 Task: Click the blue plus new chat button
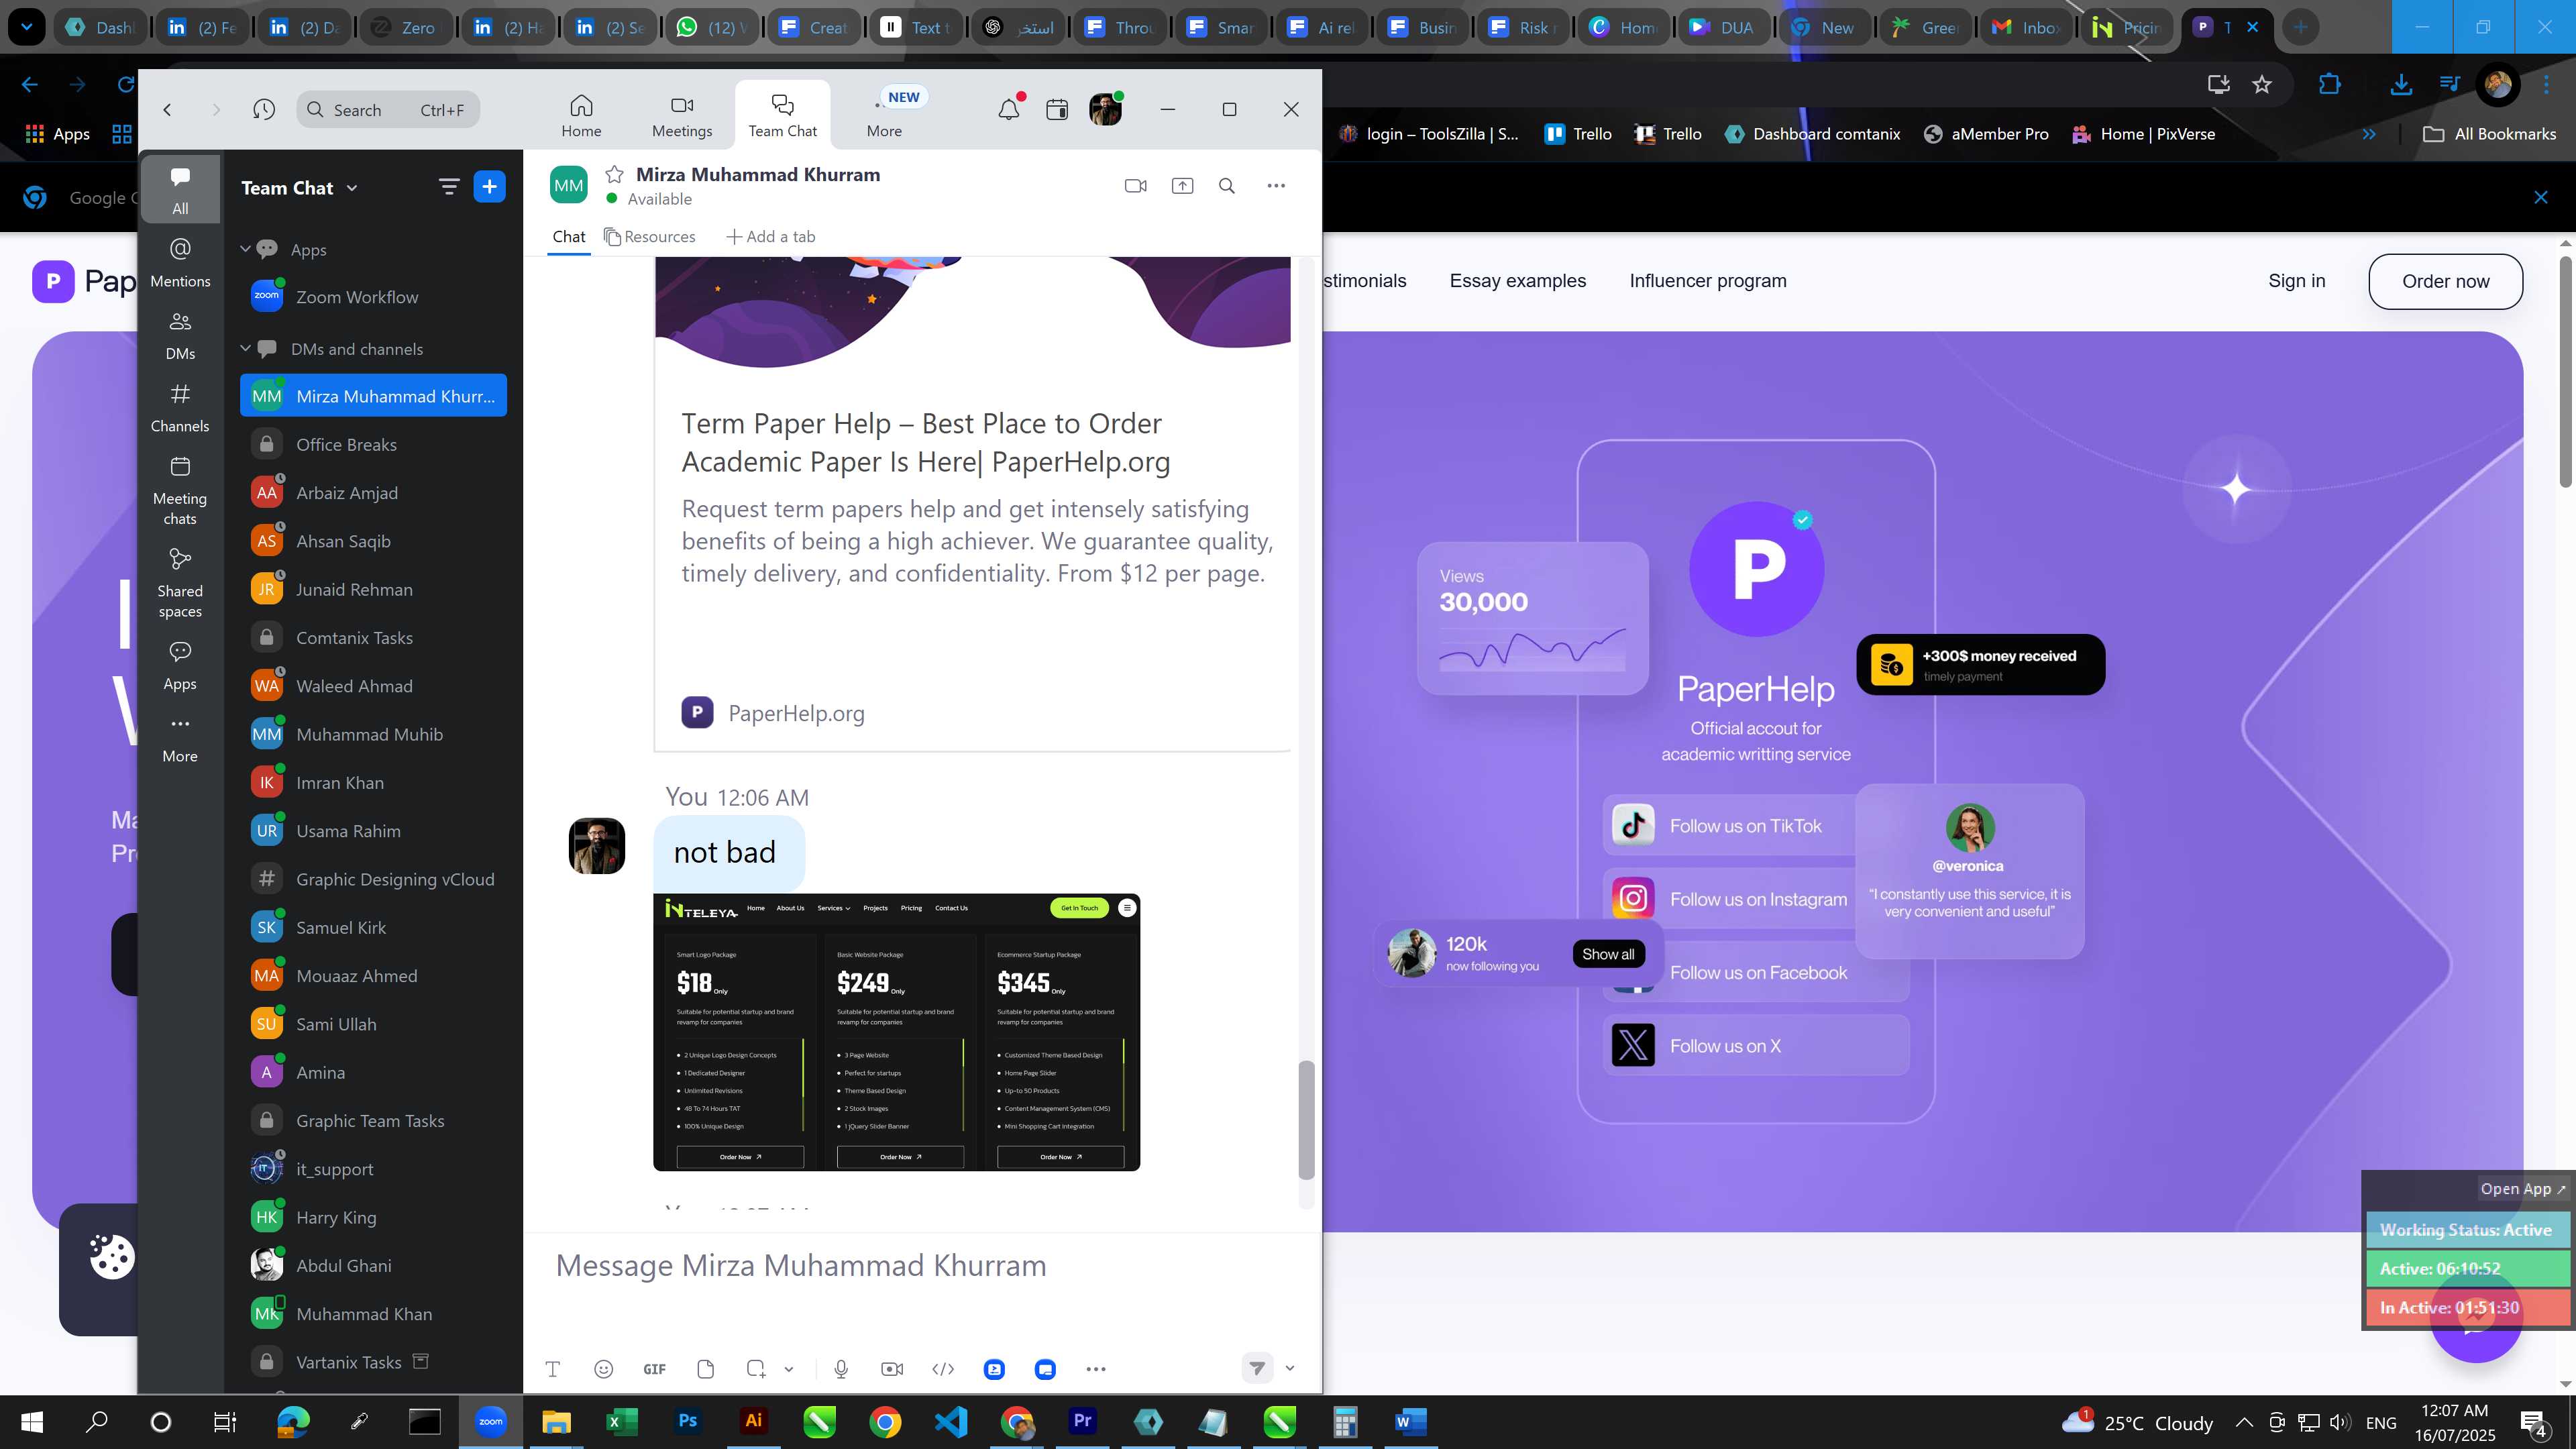point(489,187)
